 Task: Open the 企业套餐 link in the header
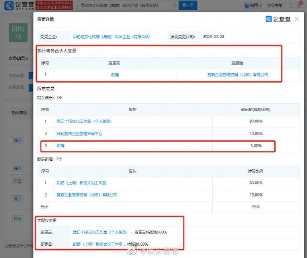275,6
